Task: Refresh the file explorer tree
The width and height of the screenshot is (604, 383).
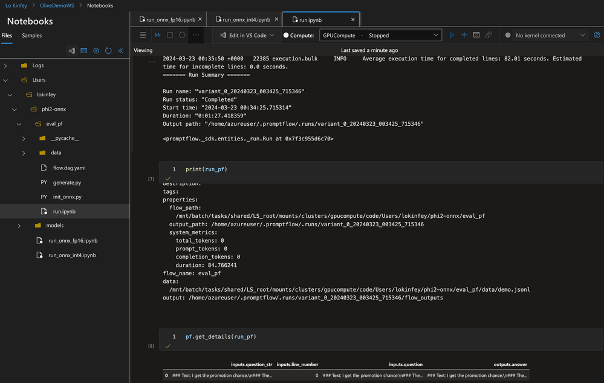Action: coord(108,50)
